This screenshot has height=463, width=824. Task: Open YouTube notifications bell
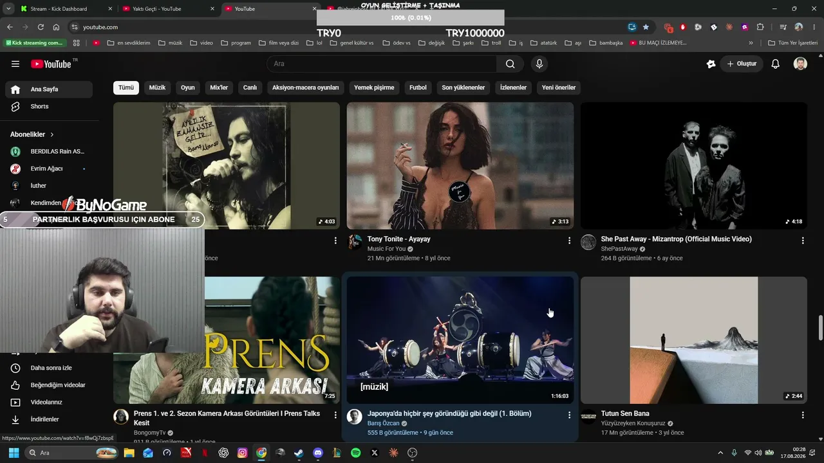[x=776, y=64]
